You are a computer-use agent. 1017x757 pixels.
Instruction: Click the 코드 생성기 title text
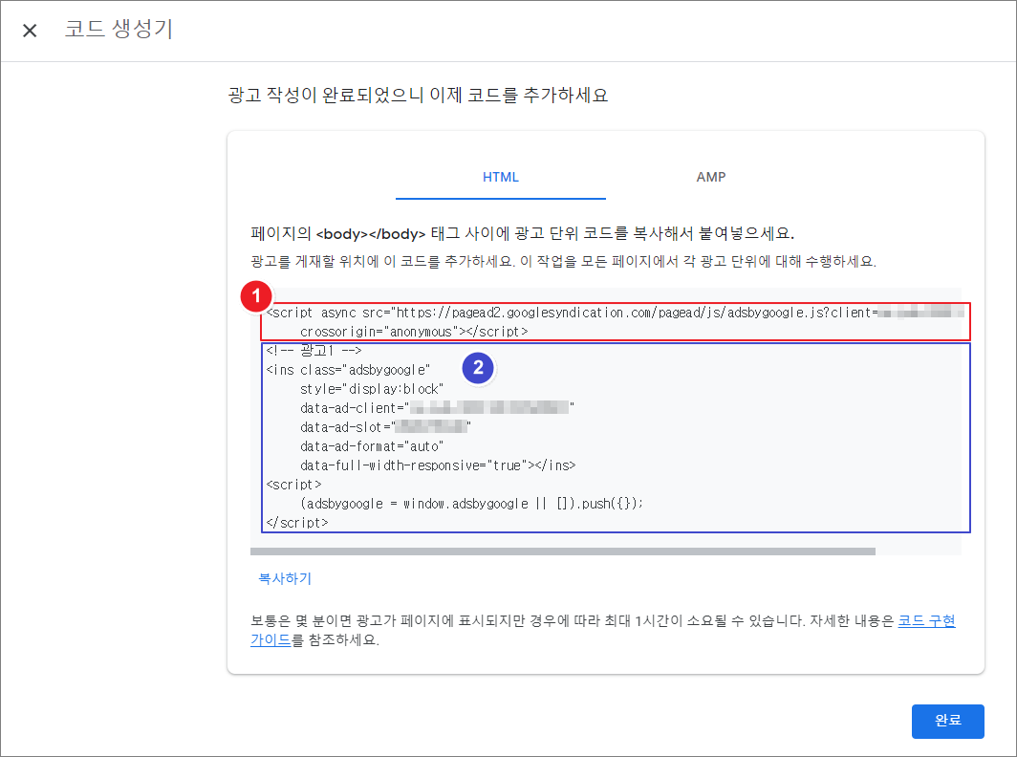[x=119, y=30]
